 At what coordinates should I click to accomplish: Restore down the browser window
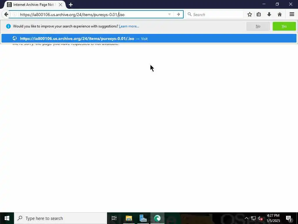click(x=277, y=4)
